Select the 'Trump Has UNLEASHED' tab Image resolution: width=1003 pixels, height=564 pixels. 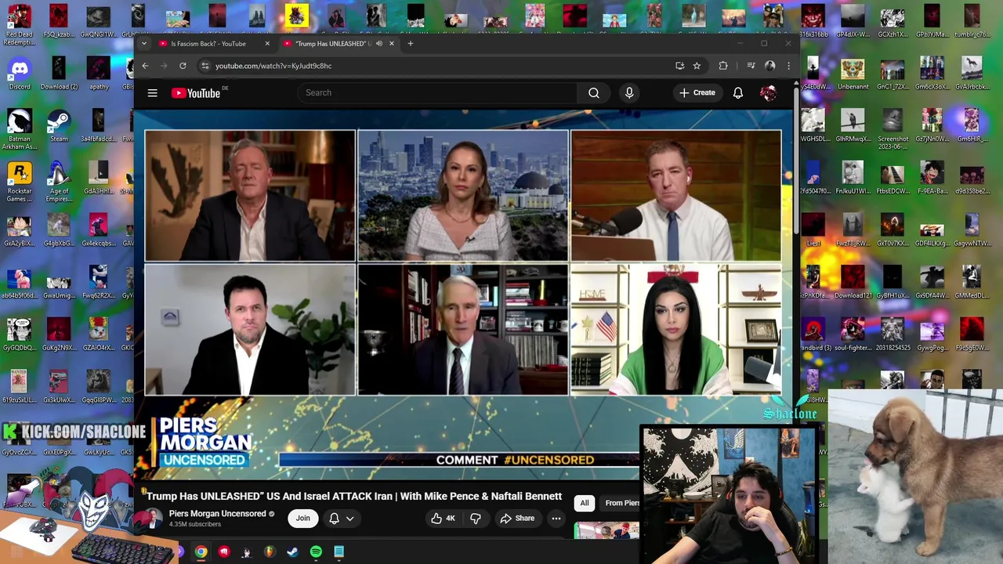tap(333, 44)
